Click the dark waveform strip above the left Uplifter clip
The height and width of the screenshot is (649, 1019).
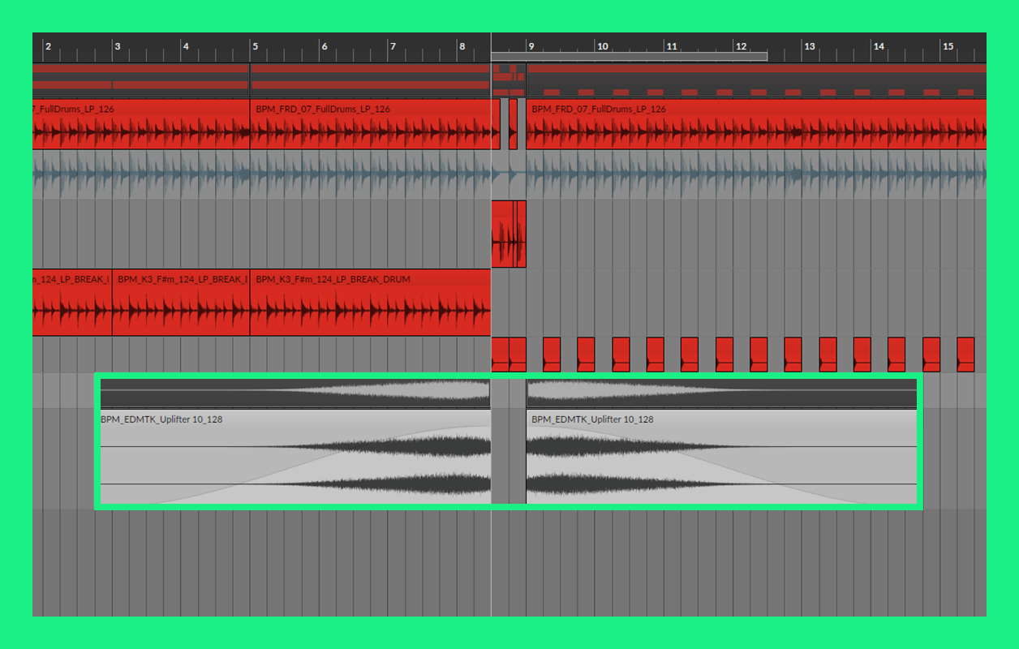click(295, 393)
